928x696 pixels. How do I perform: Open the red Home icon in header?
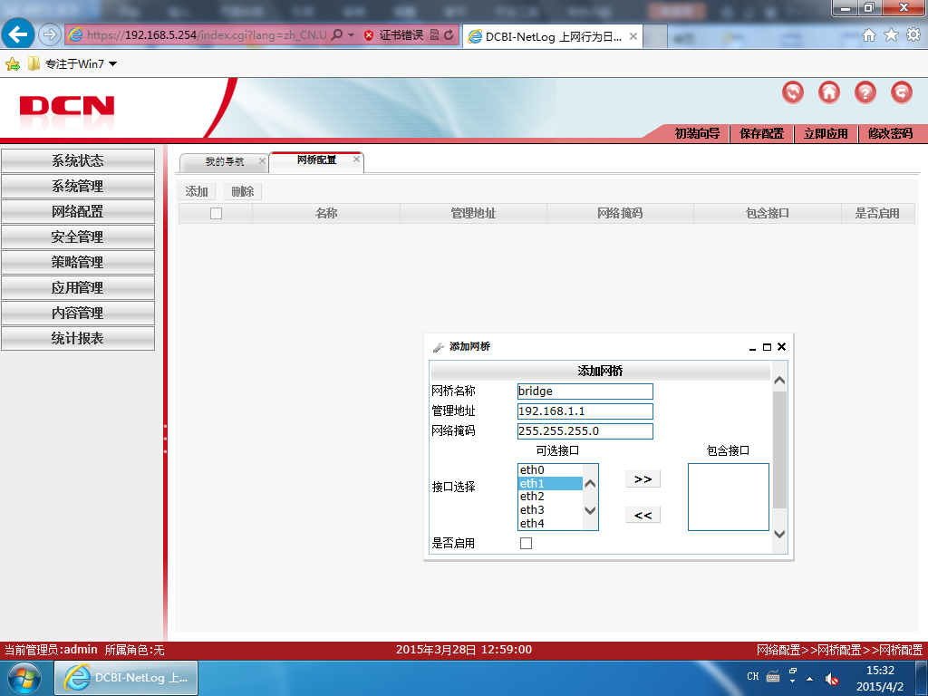click(829, 92)
